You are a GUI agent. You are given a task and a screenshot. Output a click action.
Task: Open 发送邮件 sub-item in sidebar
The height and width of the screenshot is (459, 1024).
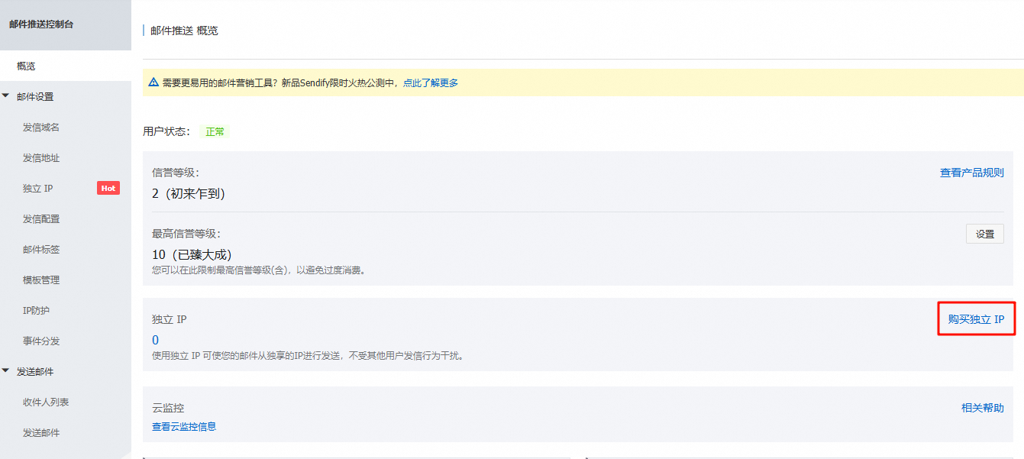[41, 433]
